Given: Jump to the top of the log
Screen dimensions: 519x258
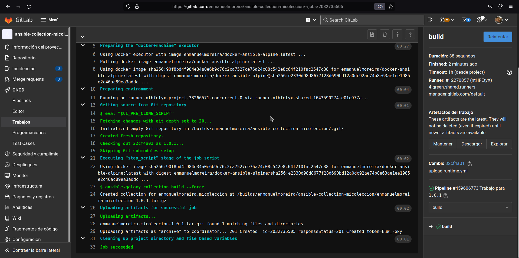Looking at the screenshot, I should pos(398,34).
